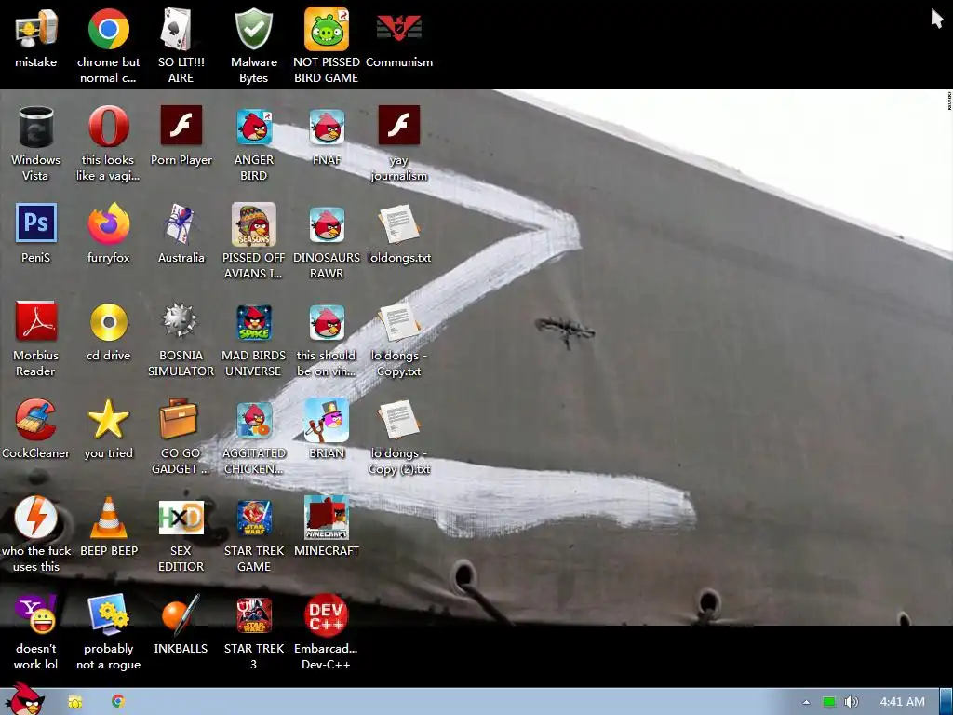The width and height of the screenshot is (953, 715).
Task: Launch DINOSAURS RAWR icon
Action: point(327,224)
